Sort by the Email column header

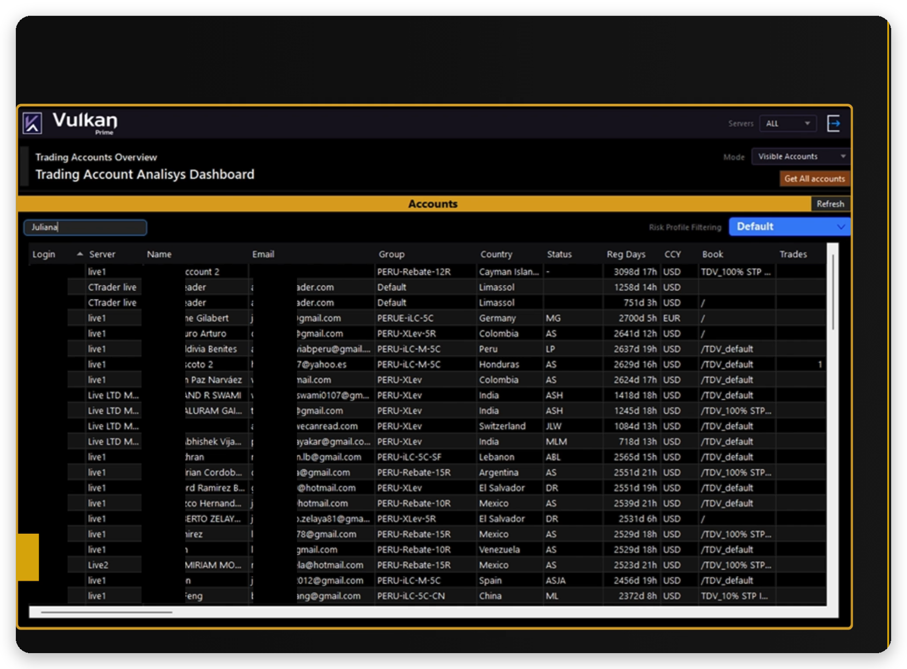point(263,254)
